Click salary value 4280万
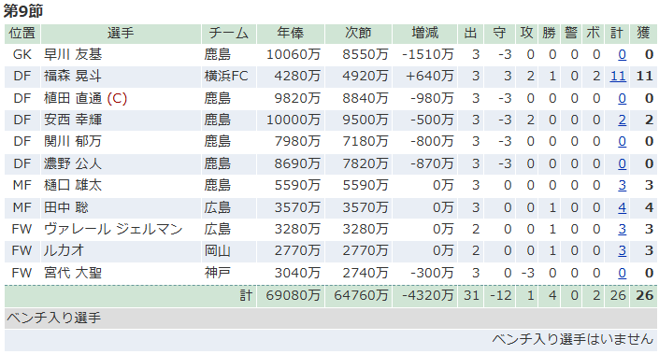 (297, 76)
